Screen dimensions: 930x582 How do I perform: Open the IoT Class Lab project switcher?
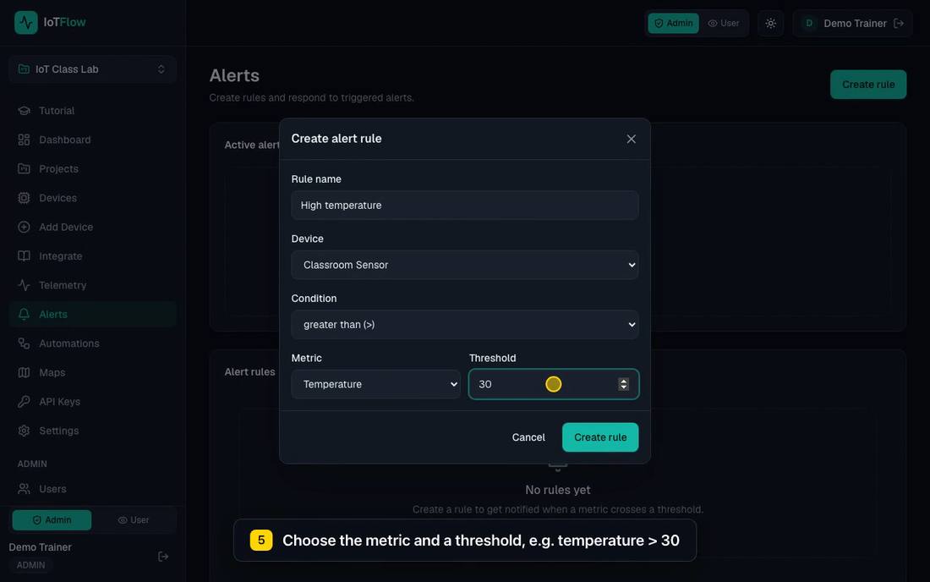point(92,69)
